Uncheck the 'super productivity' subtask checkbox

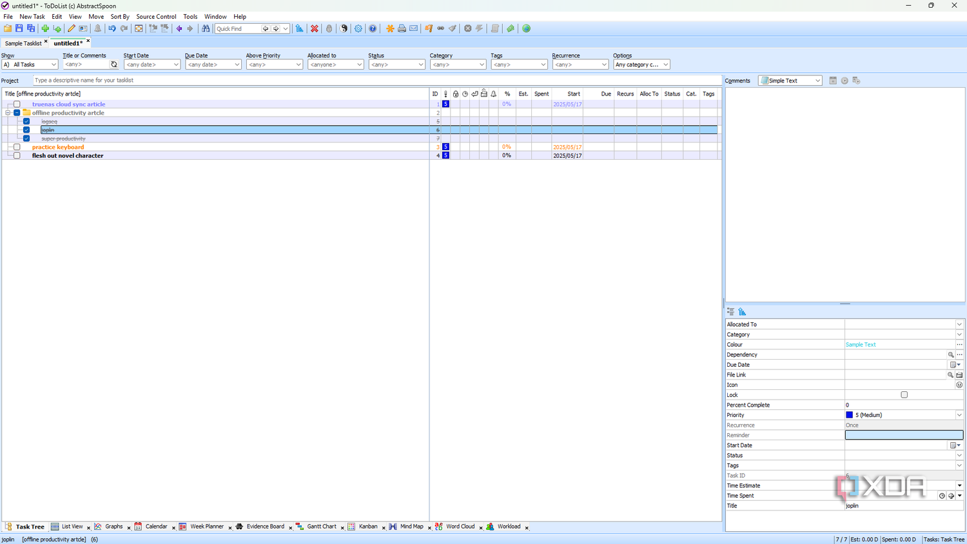click(26, 139)
